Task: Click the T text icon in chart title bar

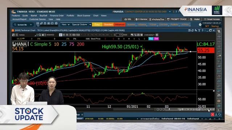Action: pos(199,30)
